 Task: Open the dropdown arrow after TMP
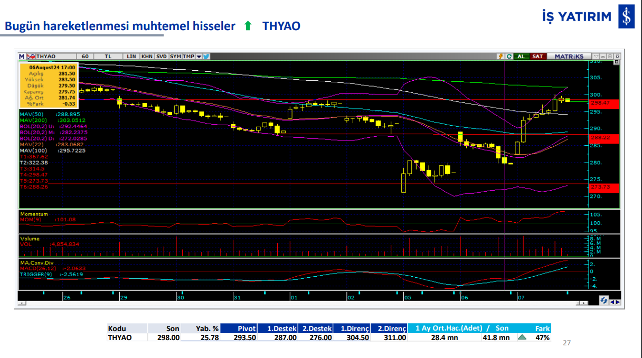click(x=199, y=56)
